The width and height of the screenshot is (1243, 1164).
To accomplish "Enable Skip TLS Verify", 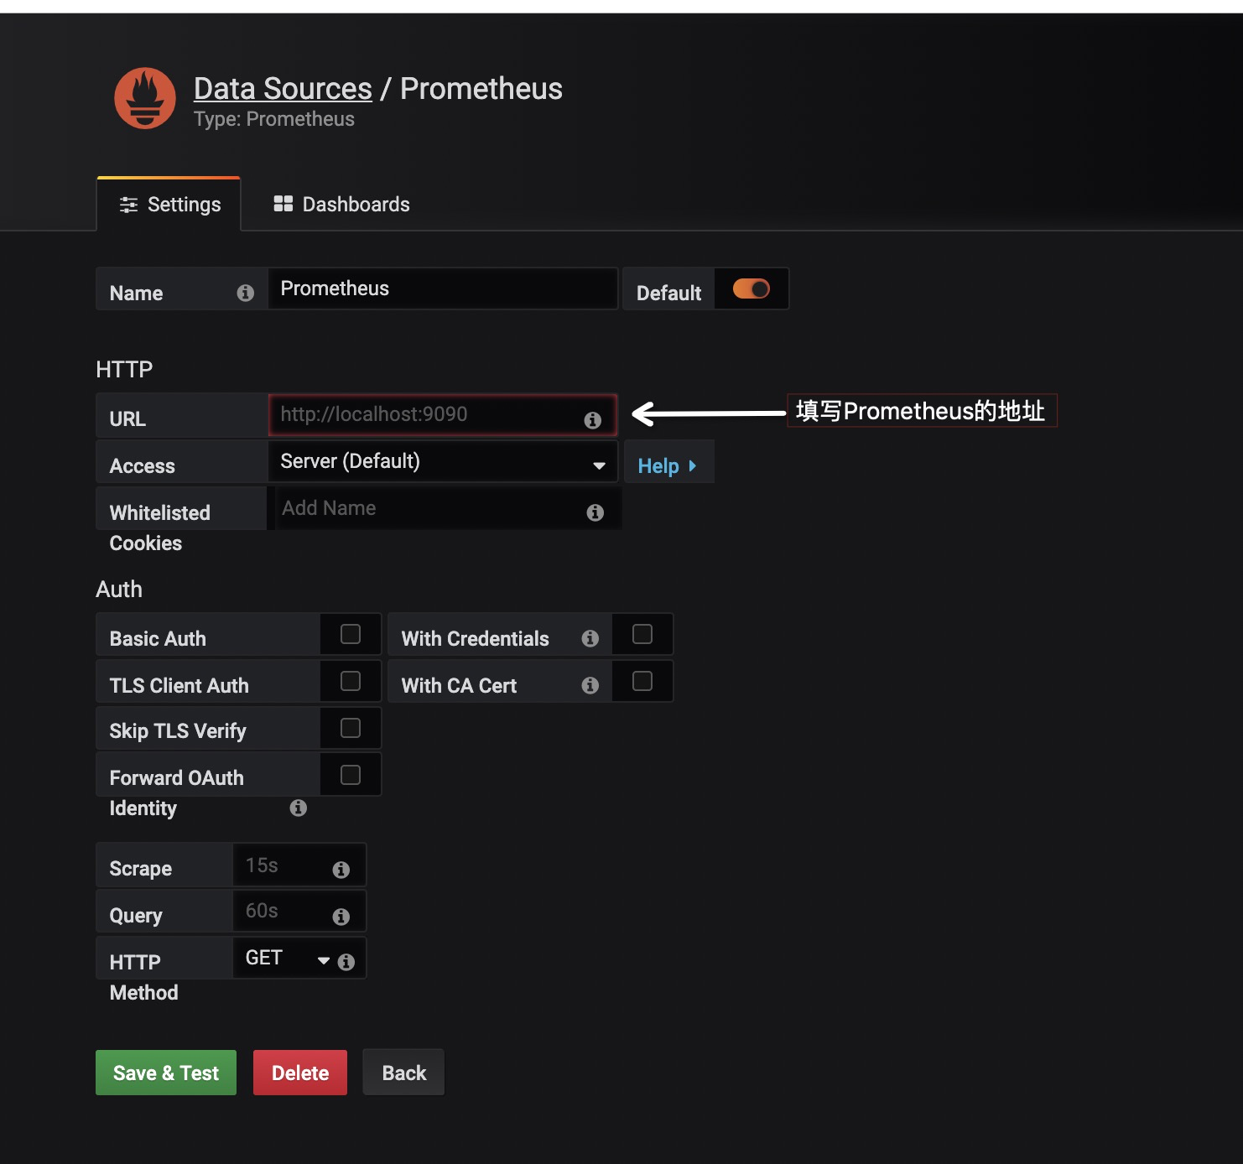I will pyautogui.click(x=350, y=728).
